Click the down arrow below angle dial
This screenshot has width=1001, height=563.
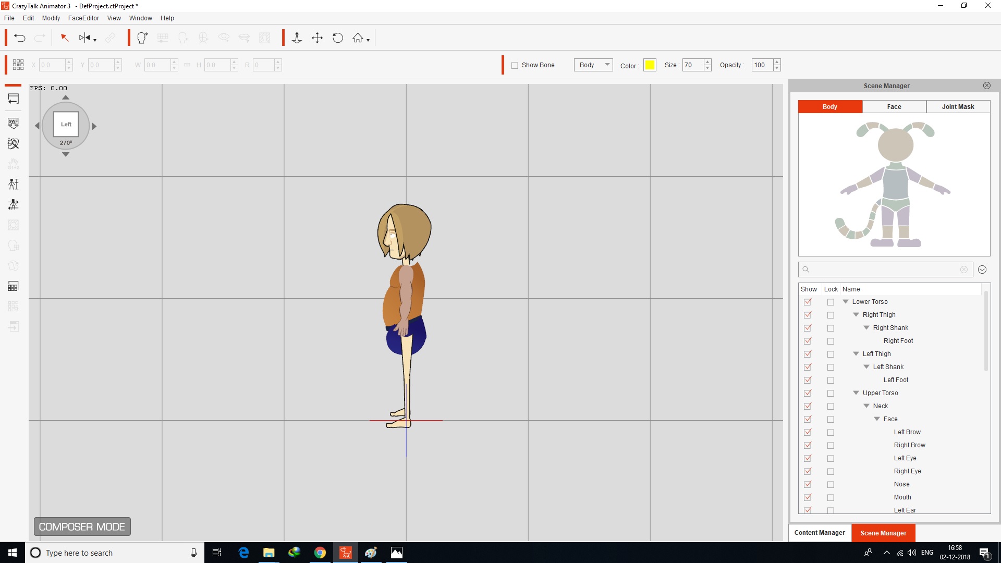66,154
